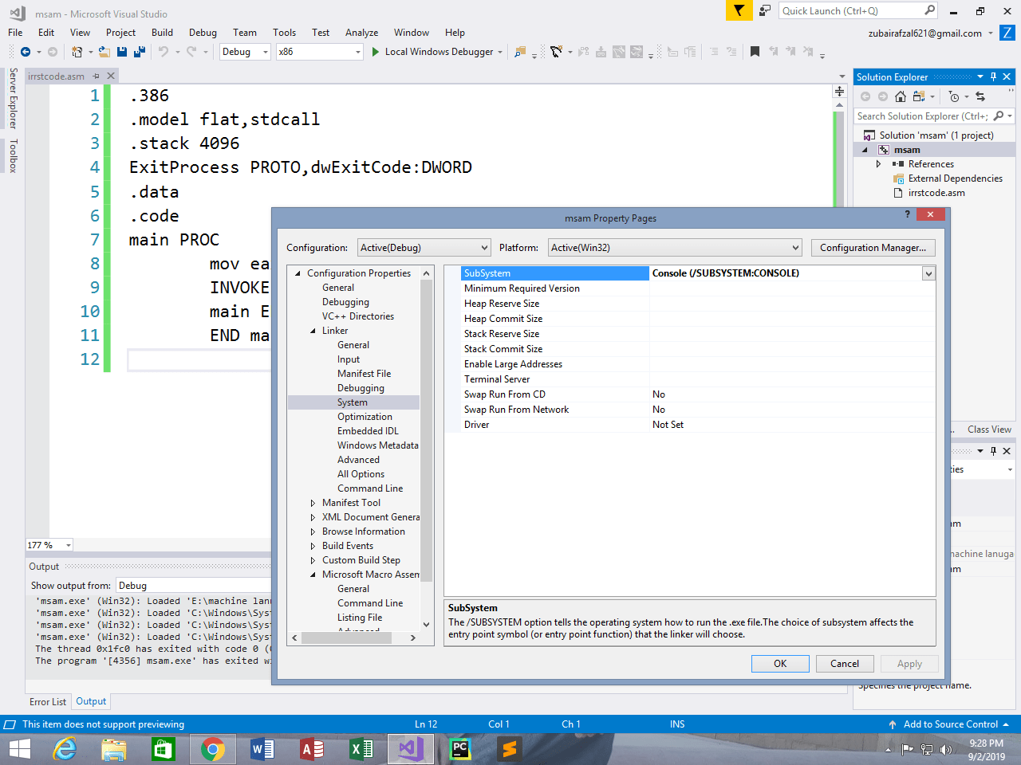Click the Save toolbar icon
This screenshot has height=765, width=1021.
pyautogui.click(x=122, y=52)
